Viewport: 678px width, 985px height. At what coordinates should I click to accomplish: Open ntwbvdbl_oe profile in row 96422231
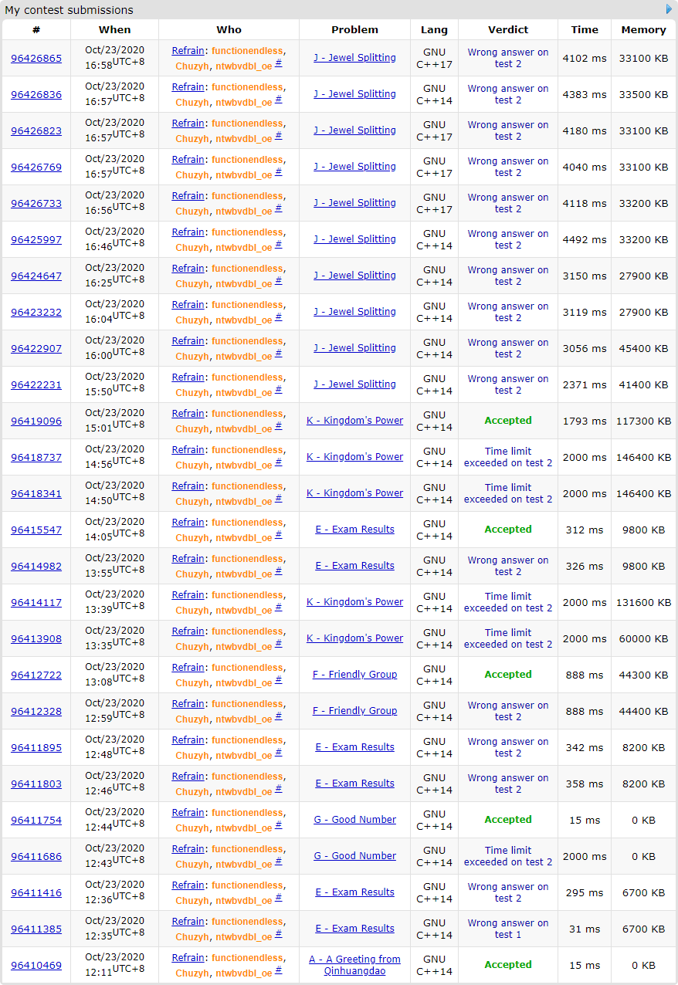(x=243, y=393)
